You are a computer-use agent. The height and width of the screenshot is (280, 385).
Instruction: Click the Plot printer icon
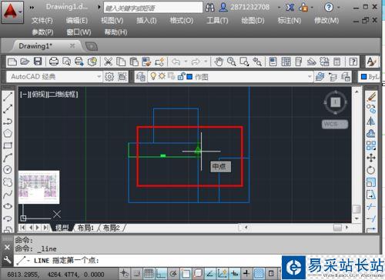coord(54,62)
